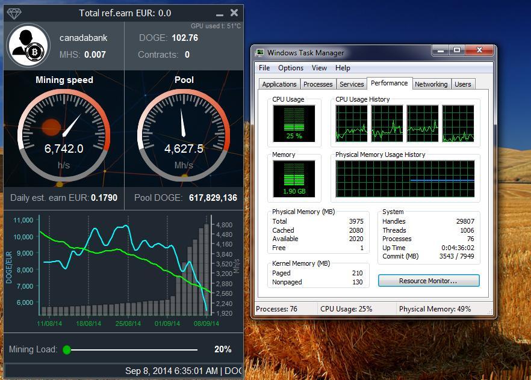
Task: Click the green Mining Load slider handle
Action: point(67,349)
